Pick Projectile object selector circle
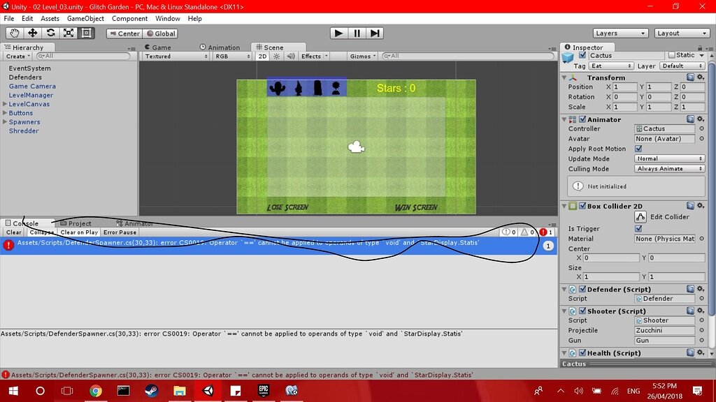The height and width of the screenshot is (402, 716). [702, 330]
